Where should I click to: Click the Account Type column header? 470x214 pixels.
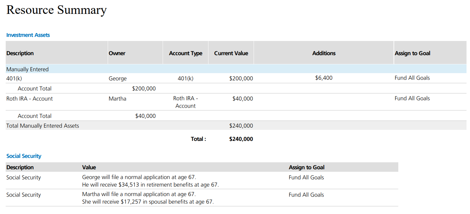pos(185,53)
